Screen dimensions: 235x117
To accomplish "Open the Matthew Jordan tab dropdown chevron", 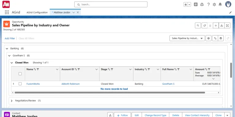I will 73,12.
